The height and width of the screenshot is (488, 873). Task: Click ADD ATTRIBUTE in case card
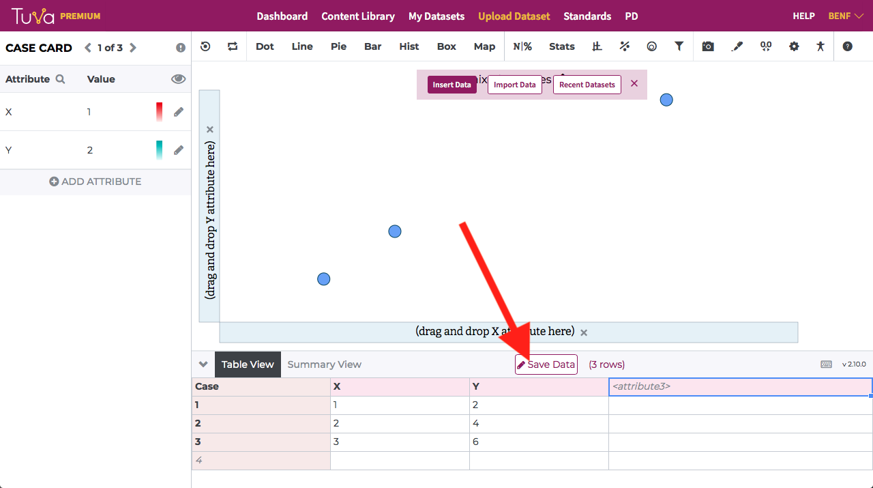coord(95,182)
